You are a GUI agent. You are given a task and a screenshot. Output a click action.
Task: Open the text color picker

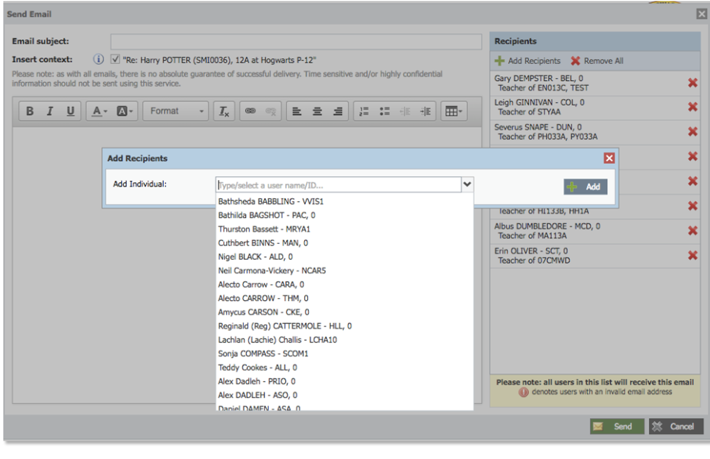pos(99,111)
